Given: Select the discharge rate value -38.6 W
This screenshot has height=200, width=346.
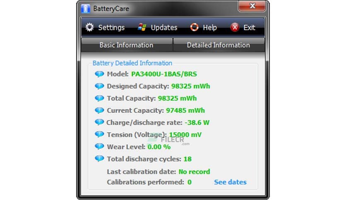Looking at the screenshot, I should pyautogui.click(x=197, y=122).
